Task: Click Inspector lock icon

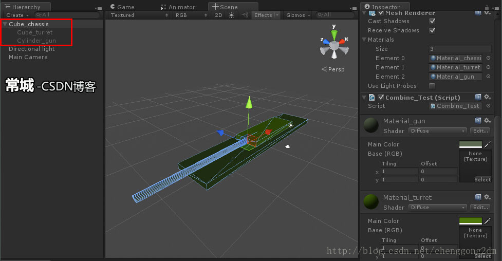Action: click(x=487, y=7)
